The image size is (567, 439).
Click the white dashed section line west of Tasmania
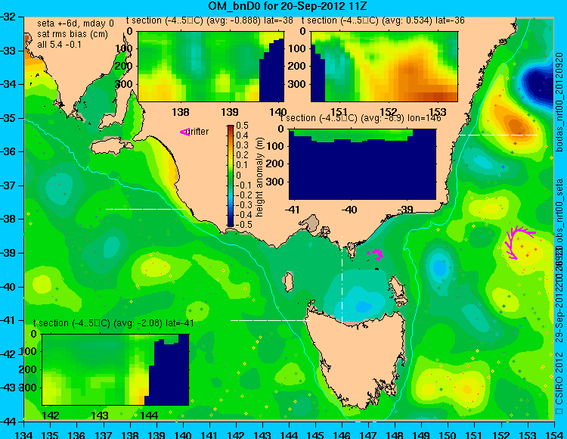click(270, 320)
